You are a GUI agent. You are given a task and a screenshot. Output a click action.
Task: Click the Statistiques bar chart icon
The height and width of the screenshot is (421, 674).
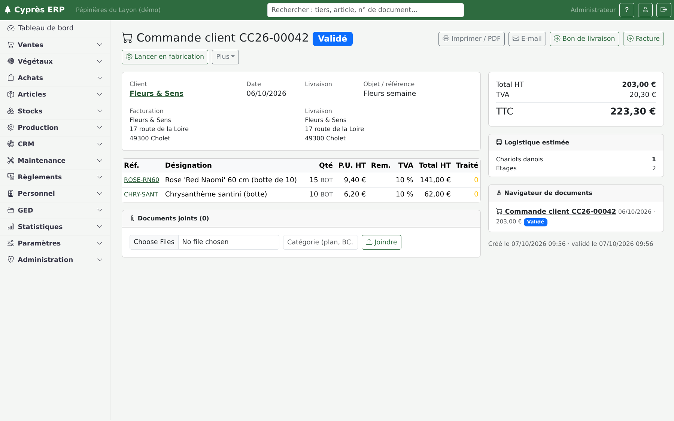[11, 227]
